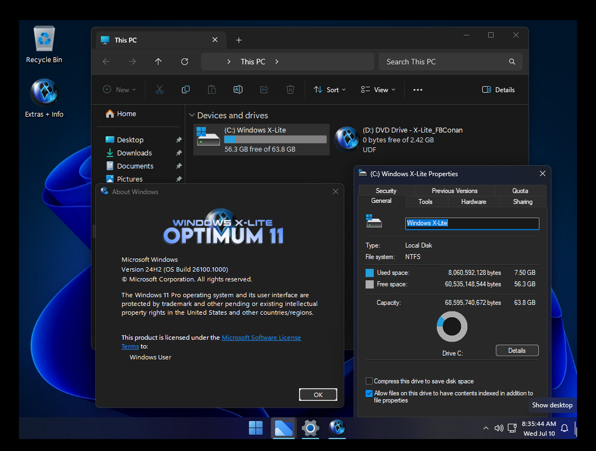
Task: Collapse the Devices and drives group
Action: pyautogui.click(x=192, y=115)
